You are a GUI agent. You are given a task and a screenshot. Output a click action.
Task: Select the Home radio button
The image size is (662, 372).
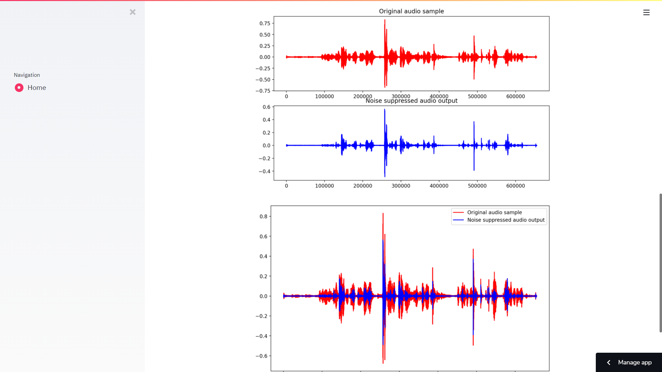pyautogui.click(x=19, y=88)
